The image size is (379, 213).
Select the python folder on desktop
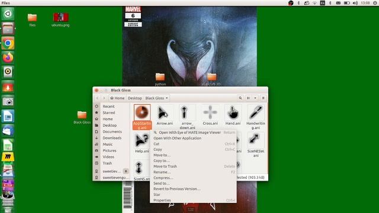(160, 79)
